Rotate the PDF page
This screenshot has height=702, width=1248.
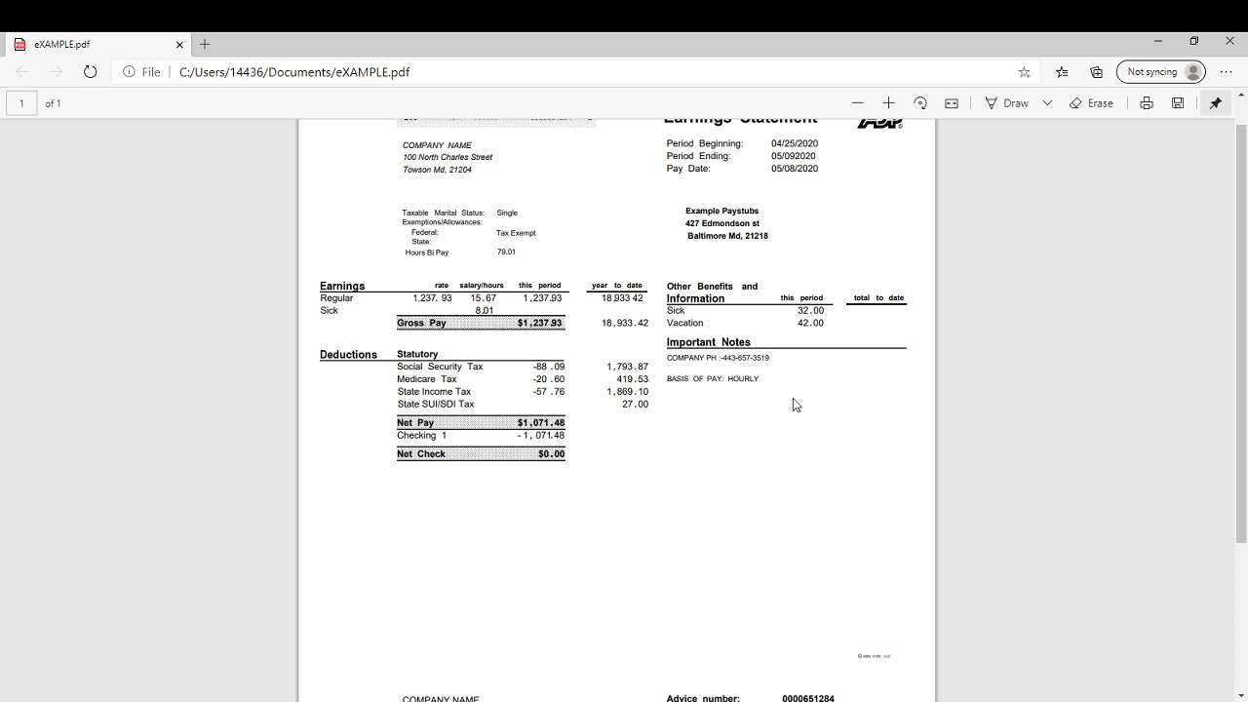919,103
